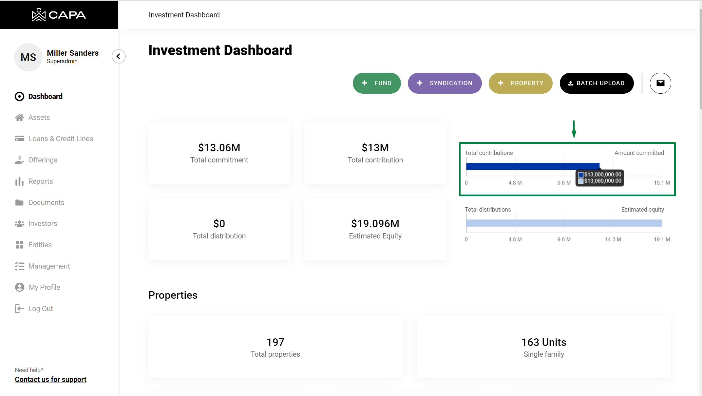Viewport: 702px width, 396px height.
Task: Go to My Profile
Action: click(x=44, y=288)
